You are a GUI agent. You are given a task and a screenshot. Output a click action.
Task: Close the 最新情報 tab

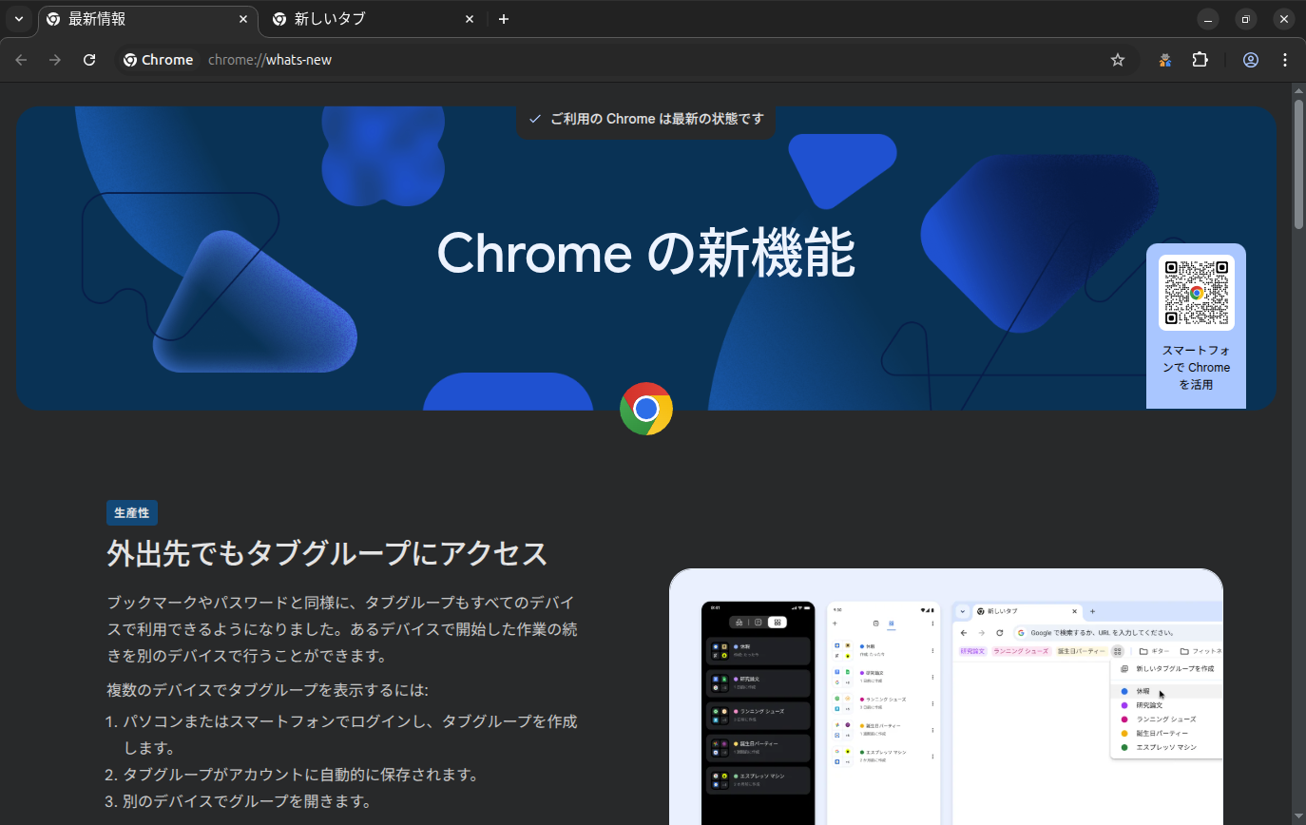(243, 19)
